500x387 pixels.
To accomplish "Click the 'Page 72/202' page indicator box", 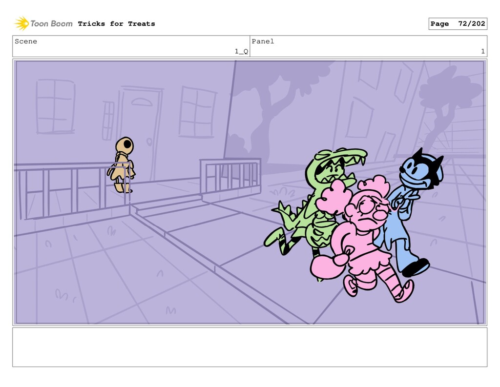I will pyautogui.click(x=458, y=23).
